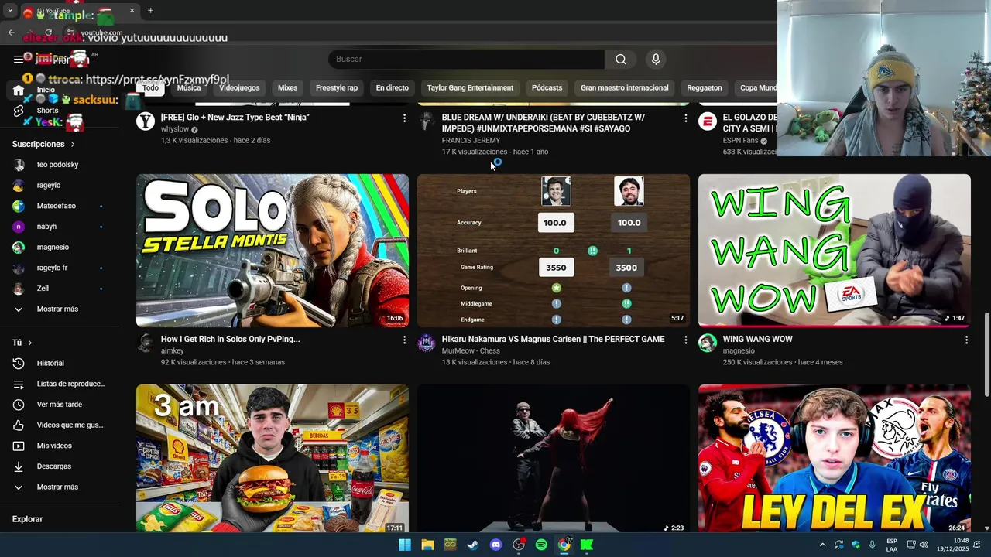Open aimkey channel avatar

146,343
